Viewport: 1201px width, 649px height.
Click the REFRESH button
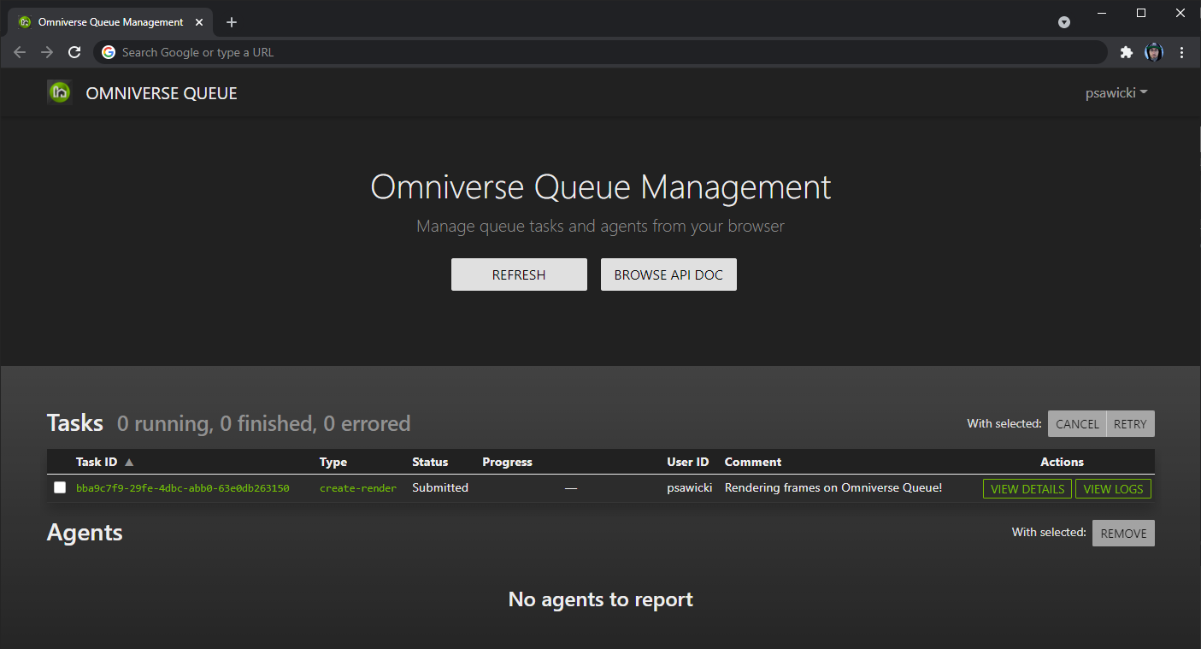pyautogui.click(x=519, y=274)
